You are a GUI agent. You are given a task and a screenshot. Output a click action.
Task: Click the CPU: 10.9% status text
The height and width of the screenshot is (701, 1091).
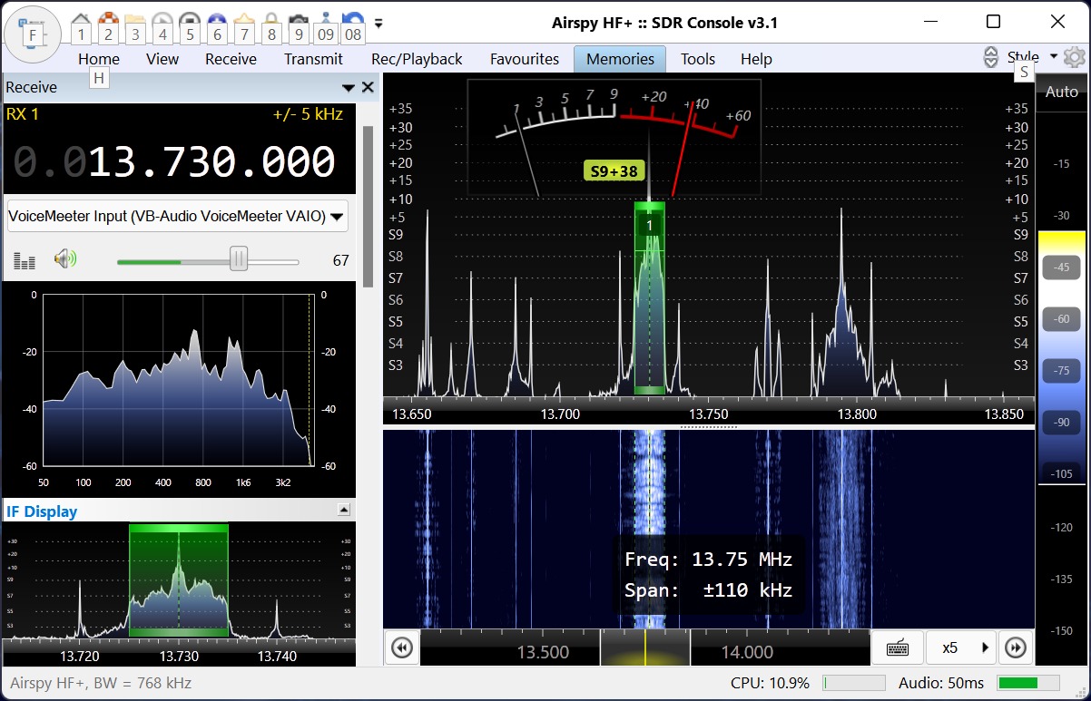[x=770, y=683]
